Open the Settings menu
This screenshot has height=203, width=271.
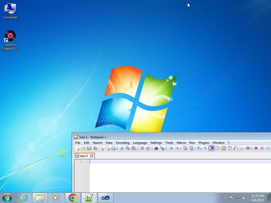point(156,143)
